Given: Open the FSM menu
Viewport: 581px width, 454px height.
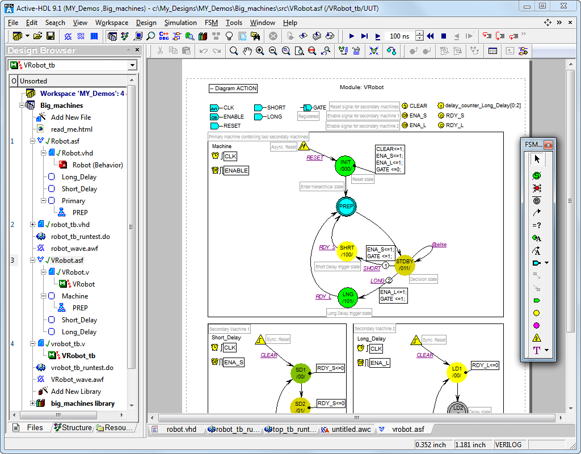Looking at the screenshot, I should 211,23.
